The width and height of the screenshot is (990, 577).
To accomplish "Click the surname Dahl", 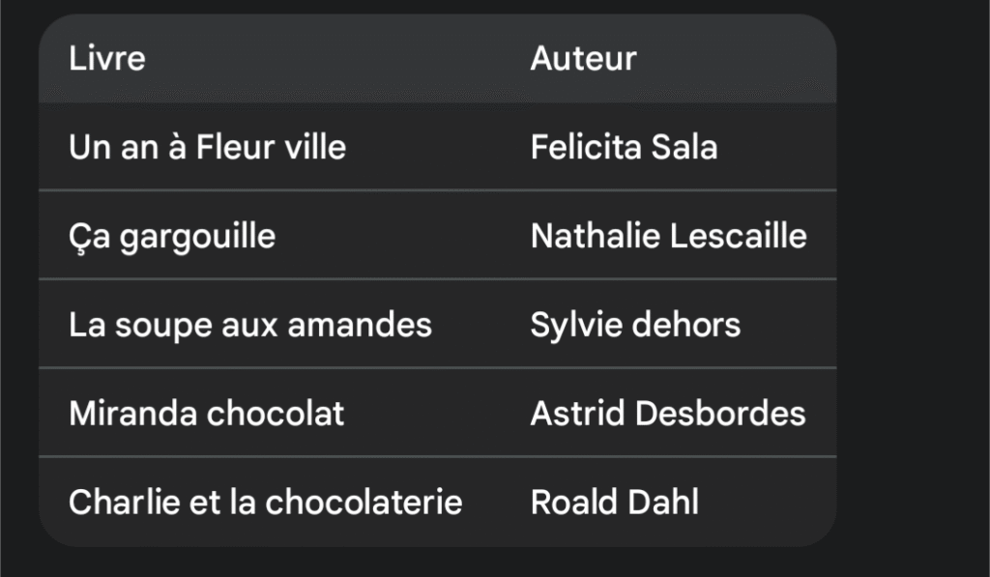I will click(x=667, y=503).
